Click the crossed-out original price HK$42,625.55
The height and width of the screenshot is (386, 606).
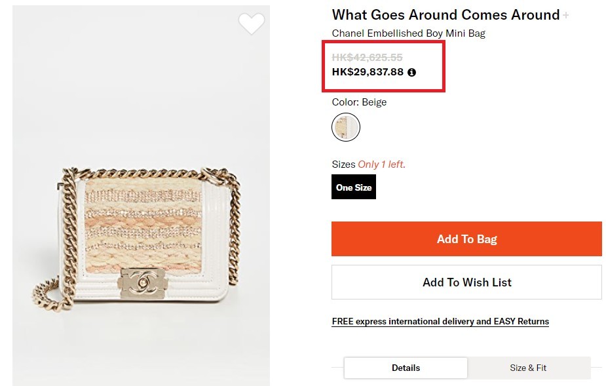tap(367, 58)
